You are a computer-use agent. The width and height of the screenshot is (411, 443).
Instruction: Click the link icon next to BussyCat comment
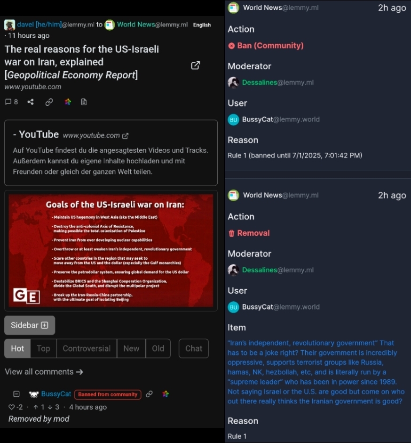[x=149, y=394]
